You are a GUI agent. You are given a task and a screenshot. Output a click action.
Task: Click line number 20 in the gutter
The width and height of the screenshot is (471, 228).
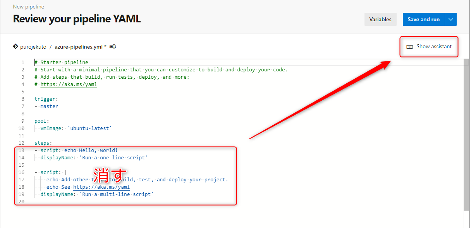click(21, 201)
